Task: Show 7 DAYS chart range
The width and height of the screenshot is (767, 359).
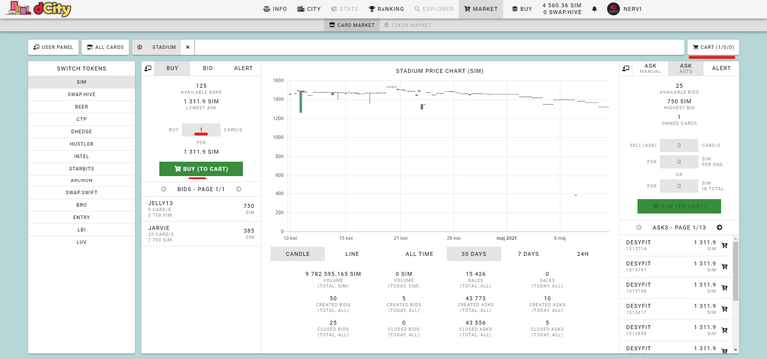Action: coord(528,254)
